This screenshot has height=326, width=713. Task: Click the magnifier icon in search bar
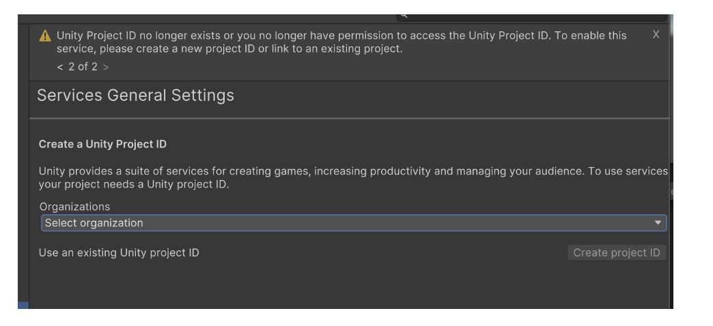(404, 16)
